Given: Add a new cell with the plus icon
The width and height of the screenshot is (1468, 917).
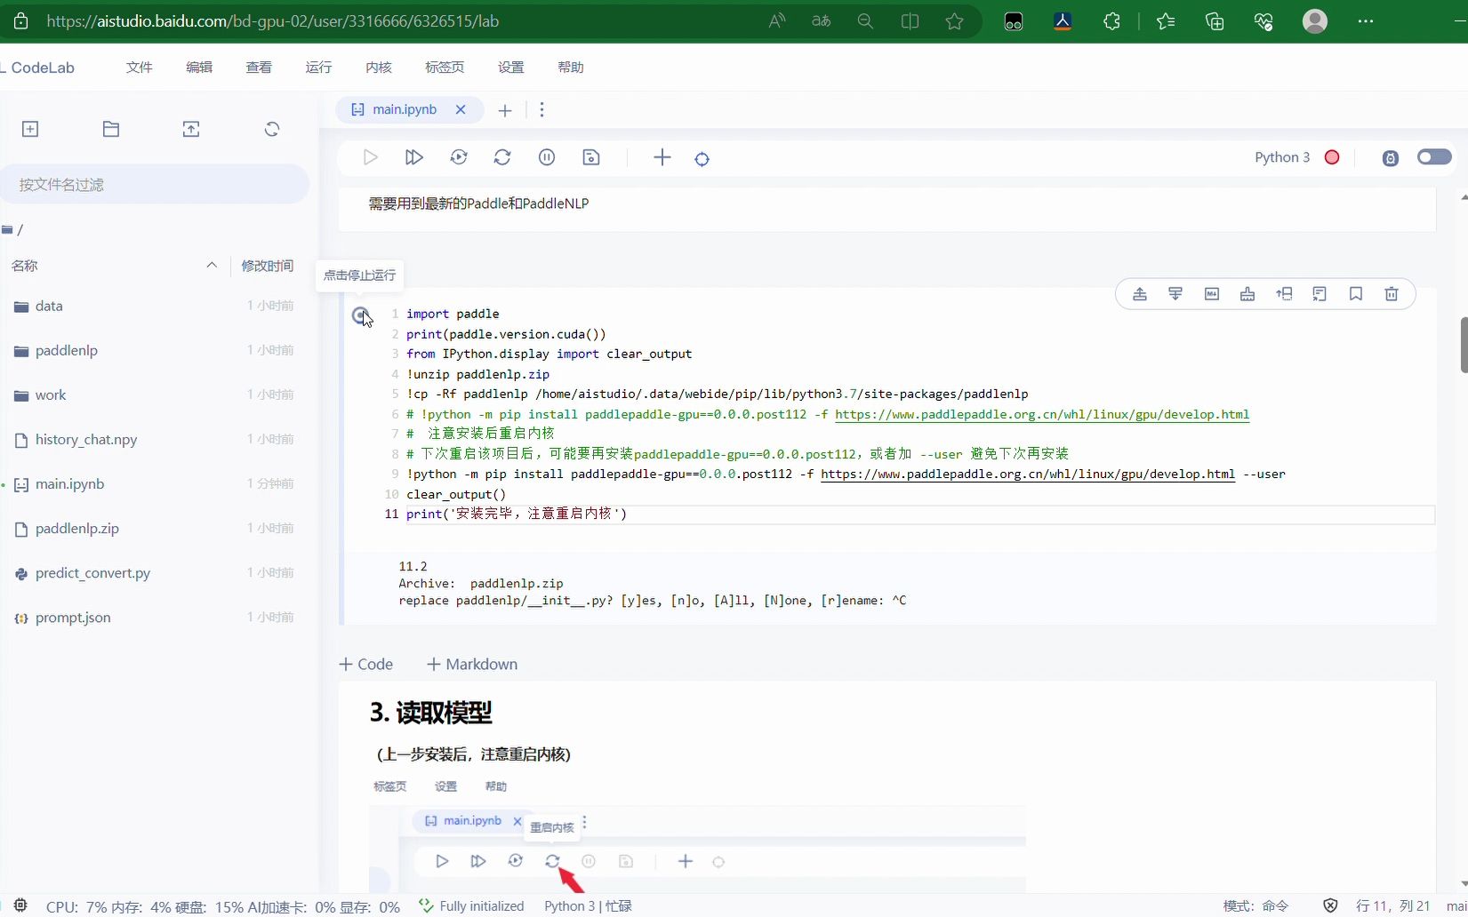Looking at the screenshot, I should (x=662, y=157).
